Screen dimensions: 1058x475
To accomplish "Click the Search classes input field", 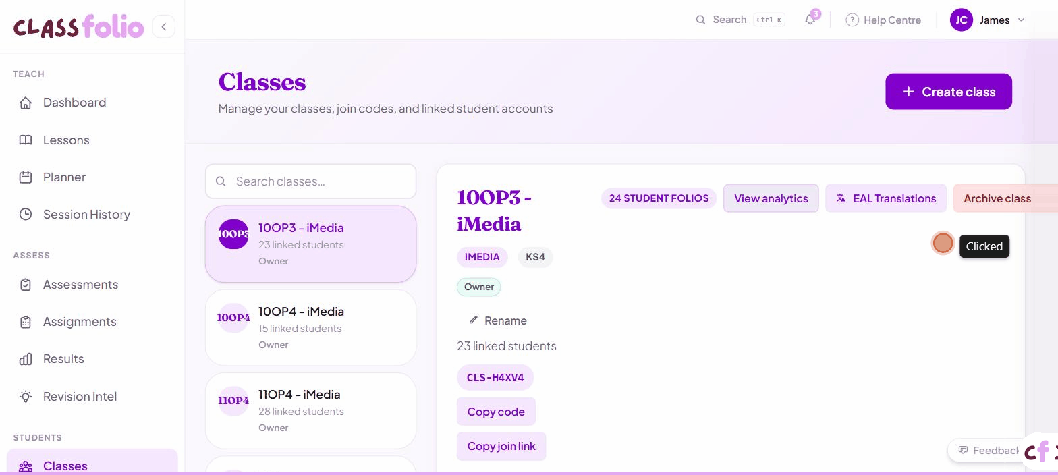I will (x=310, y=181).
